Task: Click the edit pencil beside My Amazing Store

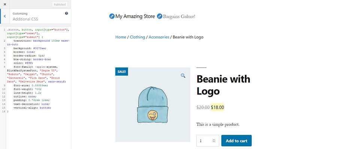Action: [112, 16]
